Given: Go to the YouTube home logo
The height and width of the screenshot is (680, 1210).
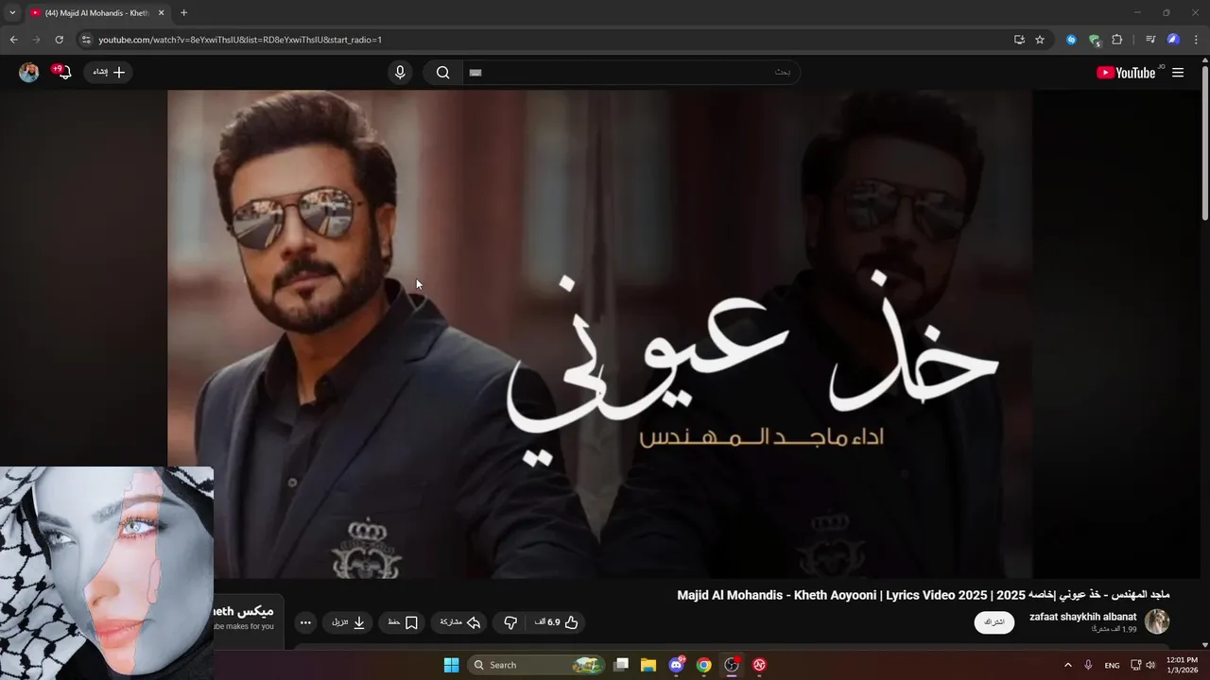Looking at the screenshot, I should pos(1126,73).
